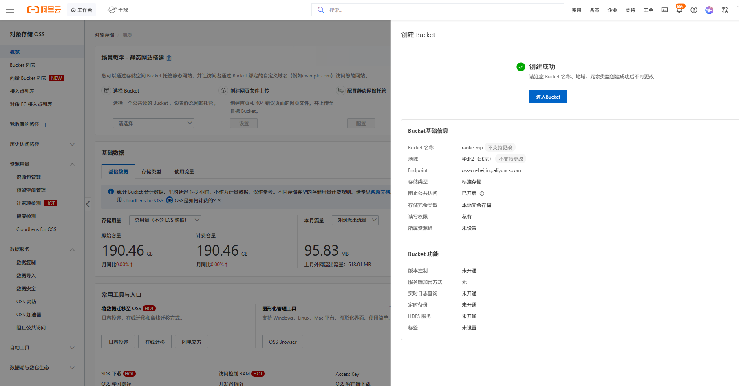Open the 总用量（不含 ECS 快照）dropdown
This screenshot has width=739, height=386.
[165, 220]
